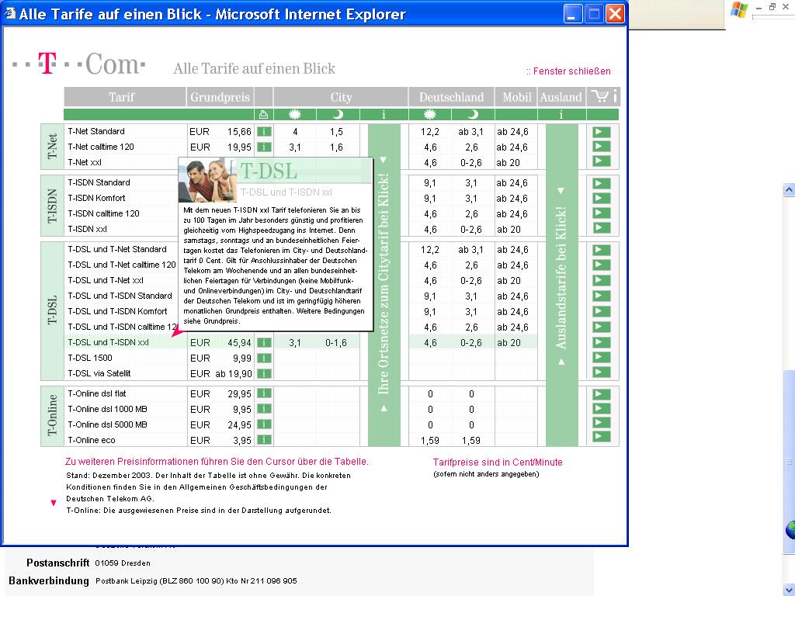Image resolution: width=795 pixels, height=620 pixels.
Task: Select the Mobil column header
Action: [516, 96]
